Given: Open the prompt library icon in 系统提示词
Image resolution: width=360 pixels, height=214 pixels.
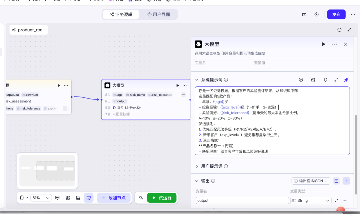Looking at the screenshot, I should click(313, 80).
